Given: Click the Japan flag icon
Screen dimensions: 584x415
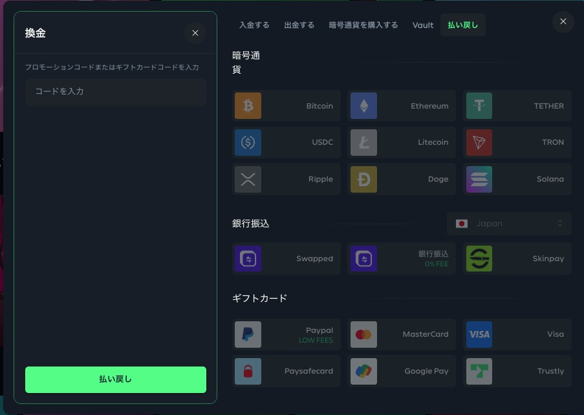Looking at the screenshot, I should (x=462, y=223).
